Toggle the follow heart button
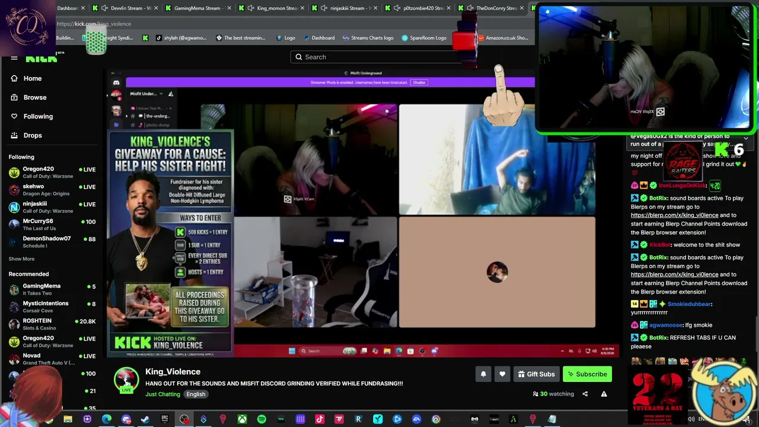 pyautogui.click(x=502, y=374)
